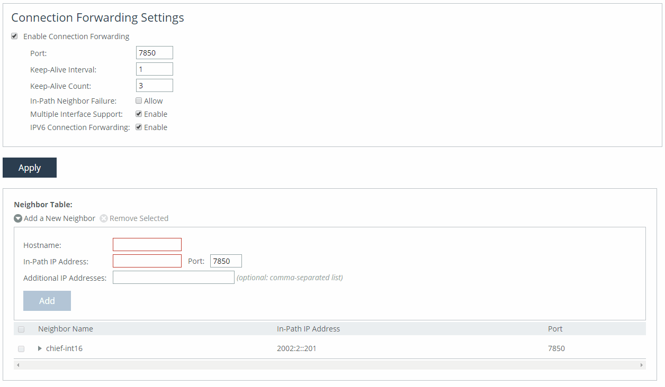
Task: Disable Multiple Interface Support
Action: point(139,114)
